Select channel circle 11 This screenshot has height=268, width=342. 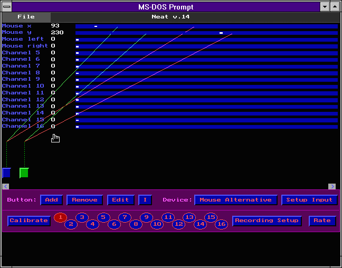pos(168,217)
